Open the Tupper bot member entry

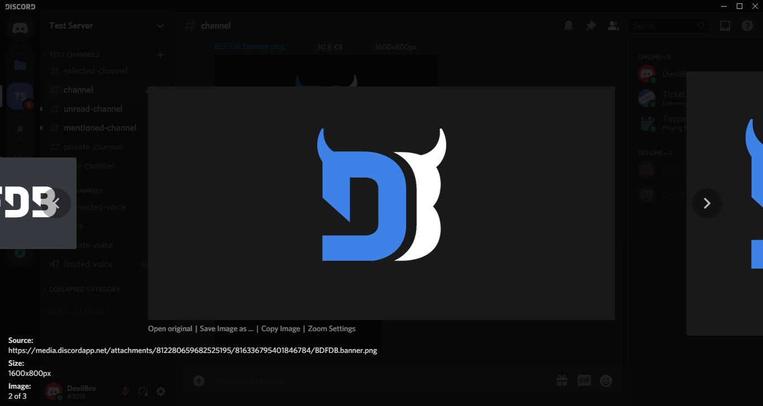click(662, 123)
